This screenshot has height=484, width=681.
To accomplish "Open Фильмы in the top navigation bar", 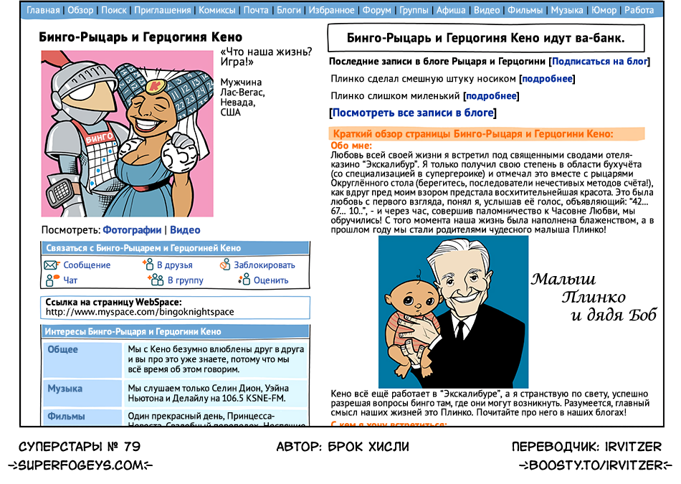I will tap(525, 10).
